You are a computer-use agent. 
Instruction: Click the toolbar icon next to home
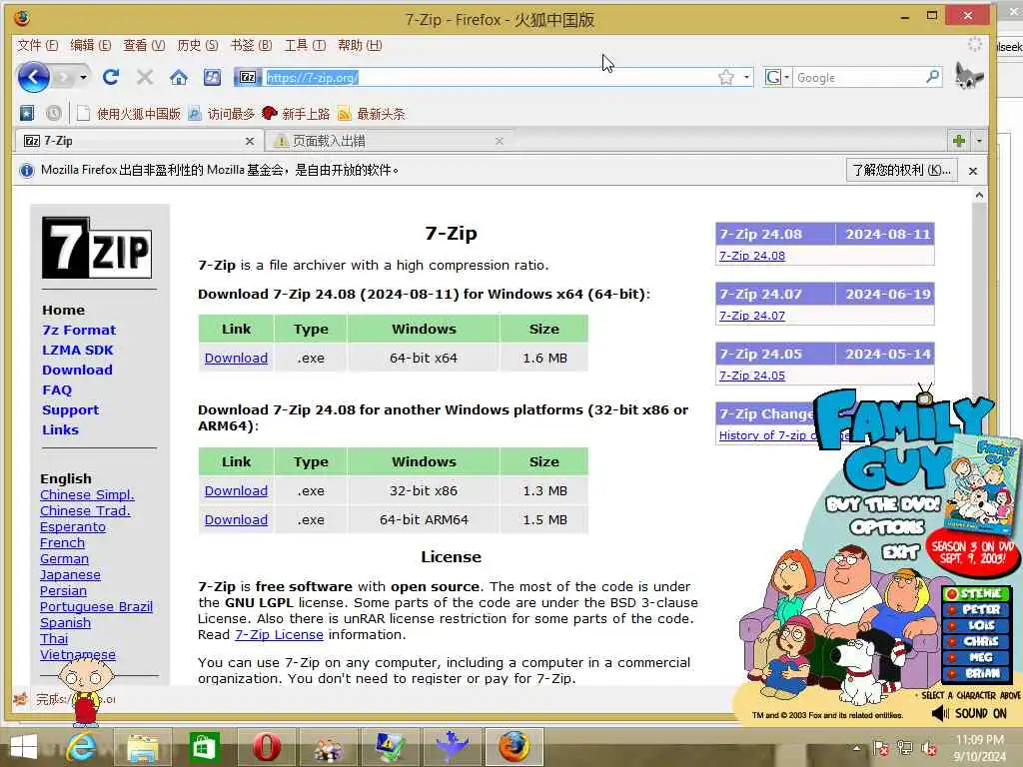click(212, 78)
